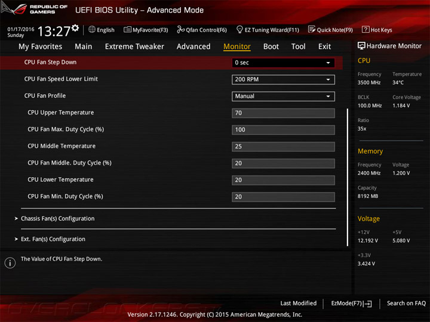
Task: Click the Qfan Control fan icon
Action: (x=180, y=29)
